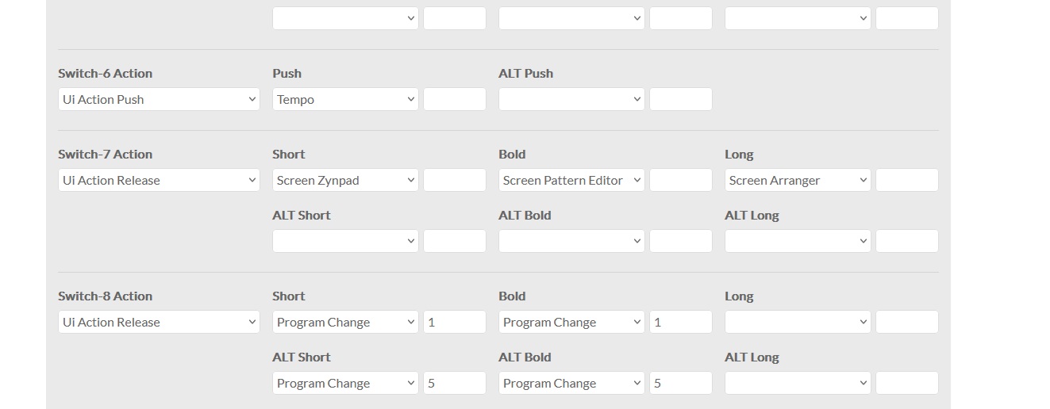Viewport: 1050px width, 409px height.
Task: Open Switch-8 Short Program Change dropdown
Action: (x=345, y=322)
